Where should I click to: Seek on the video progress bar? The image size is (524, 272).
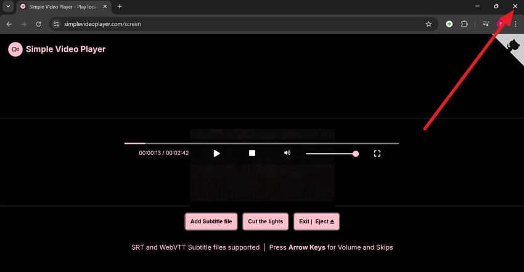261,143
